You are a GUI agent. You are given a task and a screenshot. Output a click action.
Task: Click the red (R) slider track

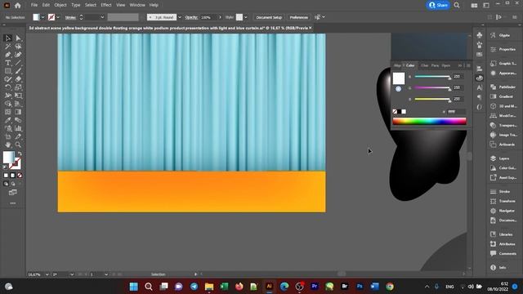click(x=432, y=77)
